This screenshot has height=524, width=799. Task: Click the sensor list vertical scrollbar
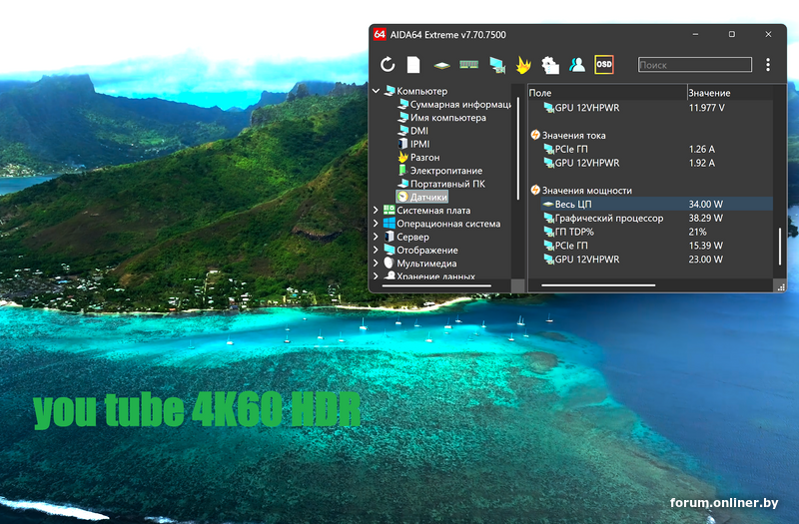click(x=780, y=247)
